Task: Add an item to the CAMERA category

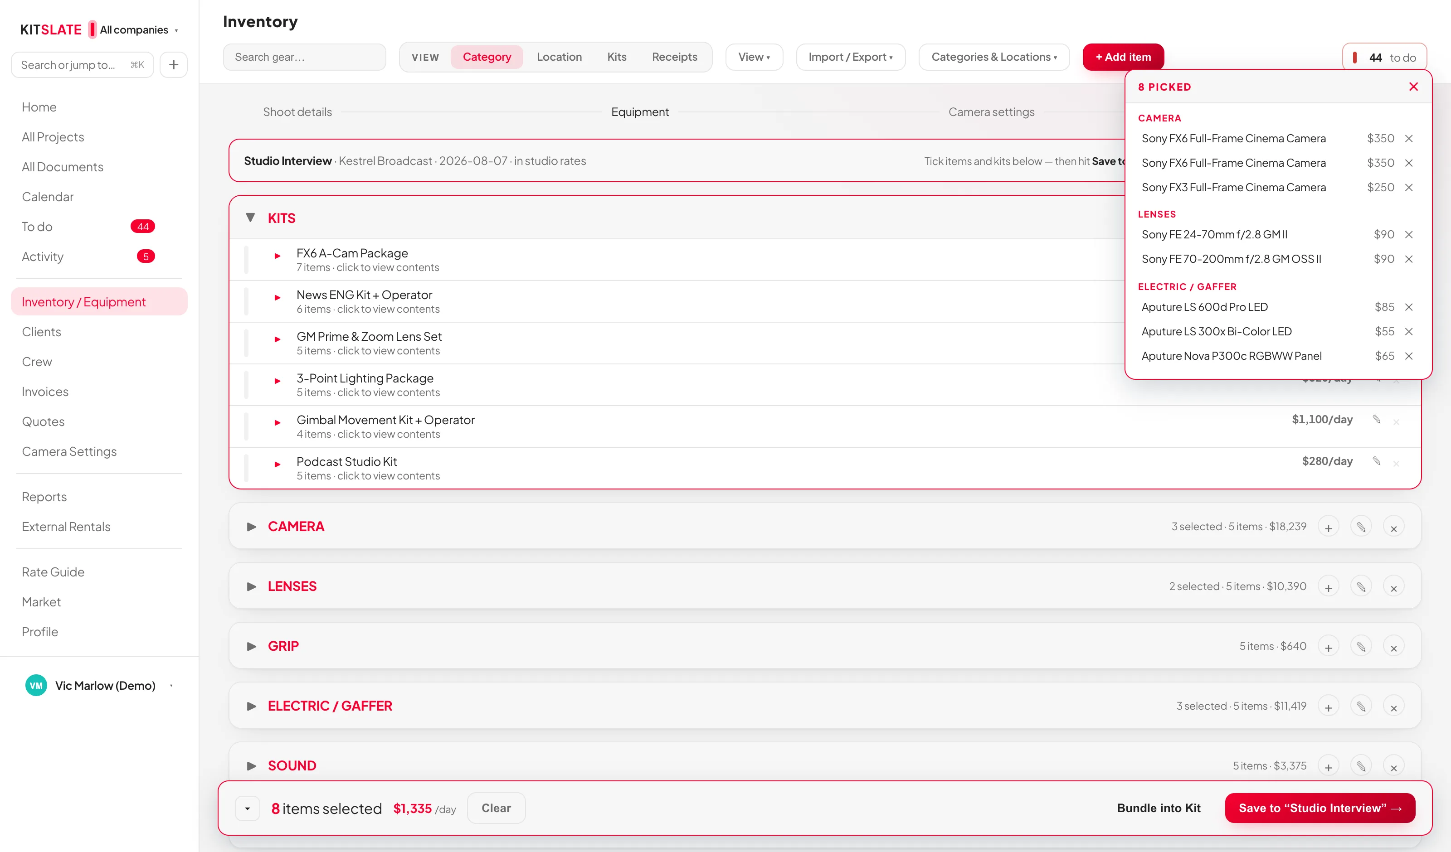Action: (1329, 527)
